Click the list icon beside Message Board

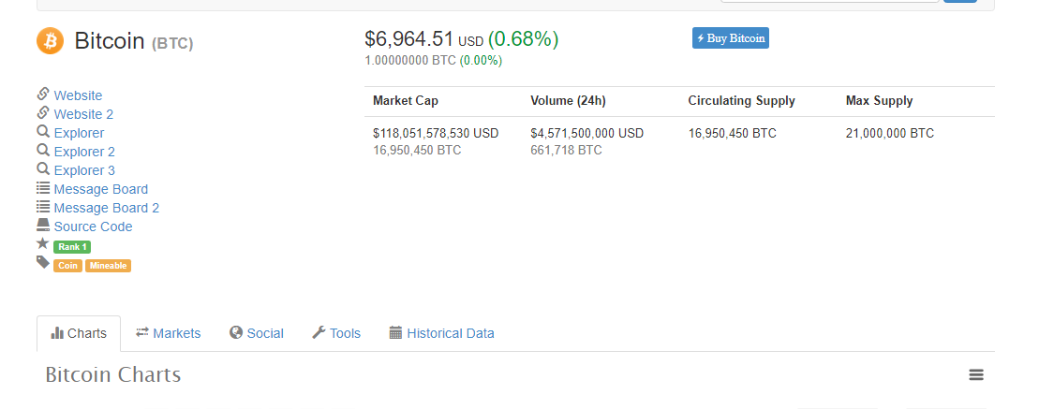(x=42, y=188)
